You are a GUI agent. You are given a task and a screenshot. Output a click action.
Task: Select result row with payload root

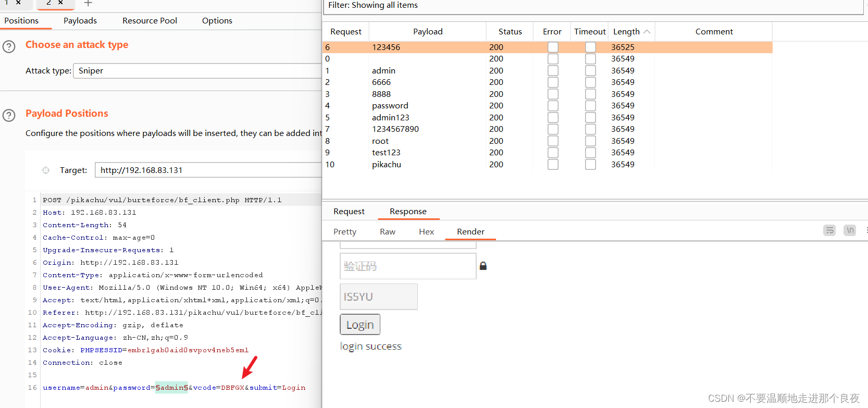point(547,141)
